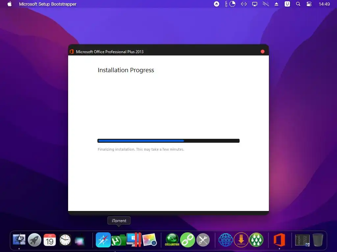Open Collabsysos green globe dock icon

coord(172,240)
